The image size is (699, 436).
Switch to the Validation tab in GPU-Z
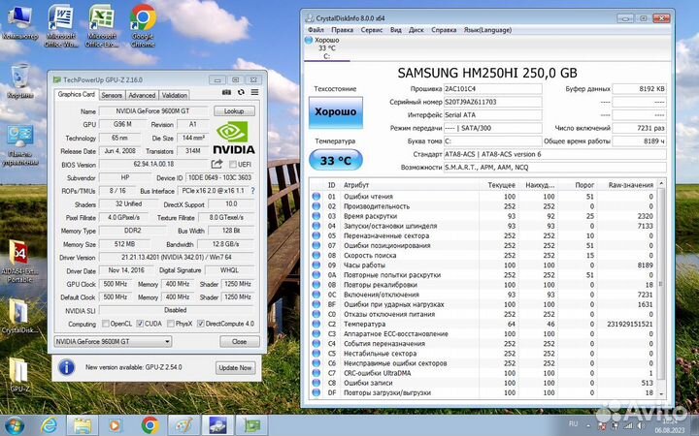[175, 95]
